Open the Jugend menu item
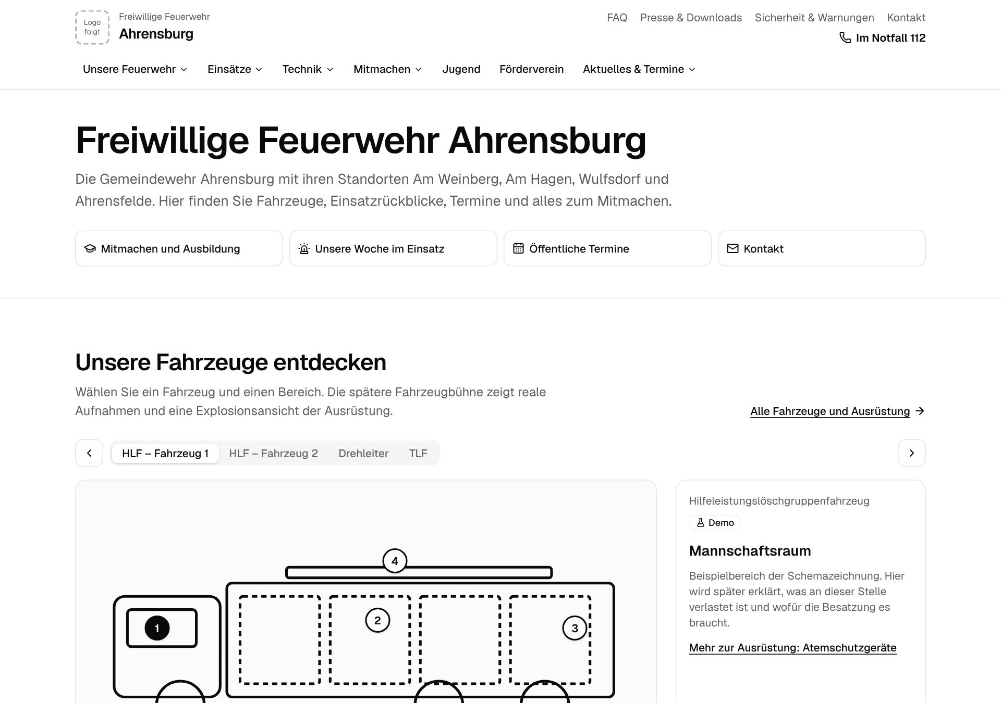 coord(461,69)
